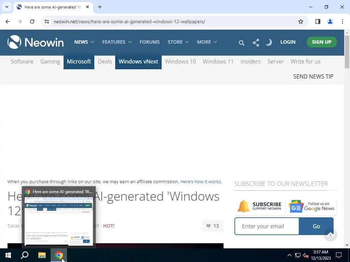350x262 pixels.
Task: Click the taskbar clock showing 3:57 AM
Action: point(321,255)
